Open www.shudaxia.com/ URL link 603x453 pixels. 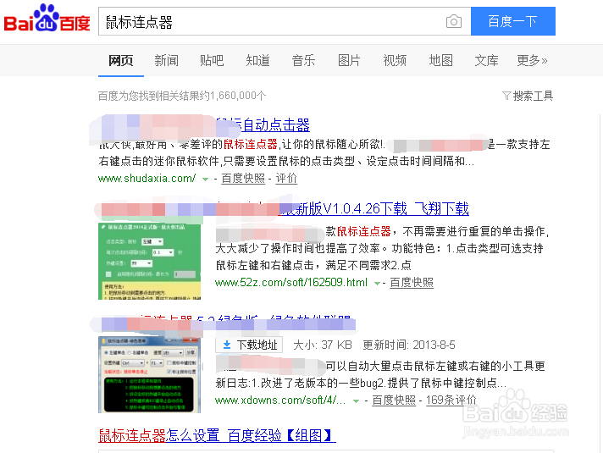coord(147,179)
